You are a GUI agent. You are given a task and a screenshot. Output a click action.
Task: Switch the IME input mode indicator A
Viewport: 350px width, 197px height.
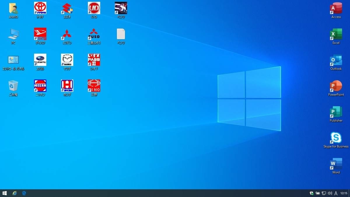point(336,193)
